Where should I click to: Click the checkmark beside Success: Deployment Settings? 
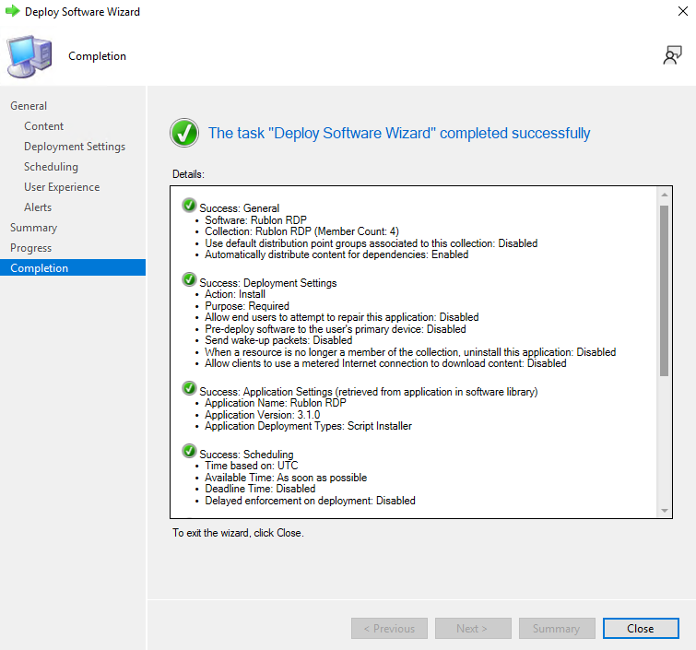point(189,280)
